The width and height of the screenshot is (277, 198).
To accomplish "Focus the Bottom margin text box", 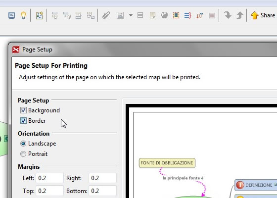I will pyautogui.click(x=103, y=191).
